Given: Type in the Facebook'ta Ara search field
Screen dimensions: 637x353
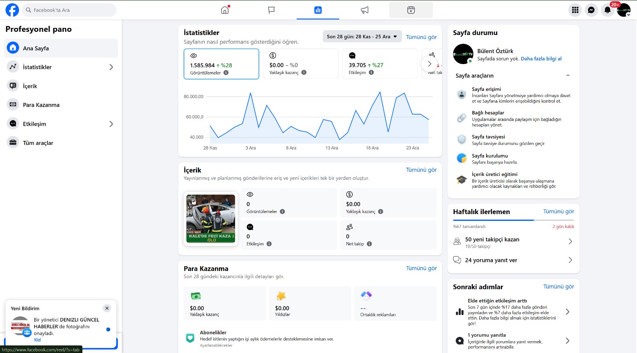Looking at the screenshot, I should [x=72, y=10].
